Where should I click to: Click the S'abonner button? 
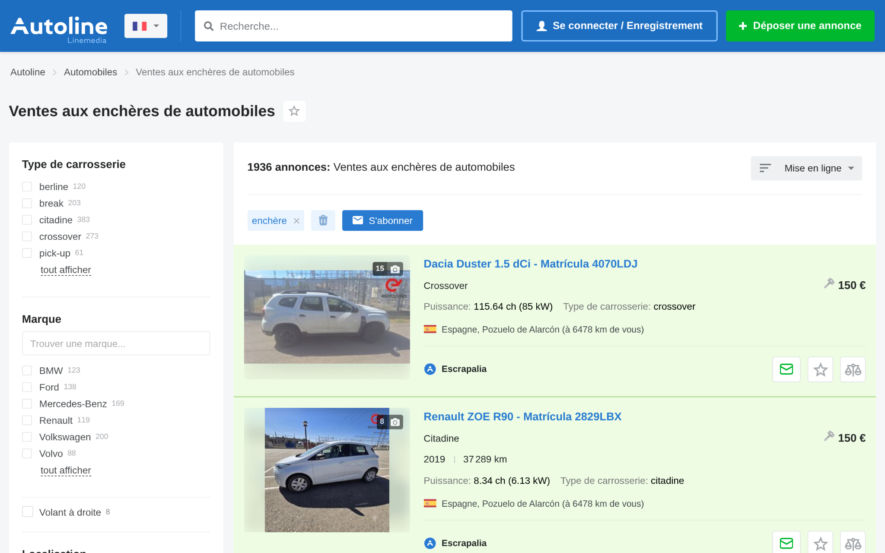pyautogui.click(x=382, y=220)
